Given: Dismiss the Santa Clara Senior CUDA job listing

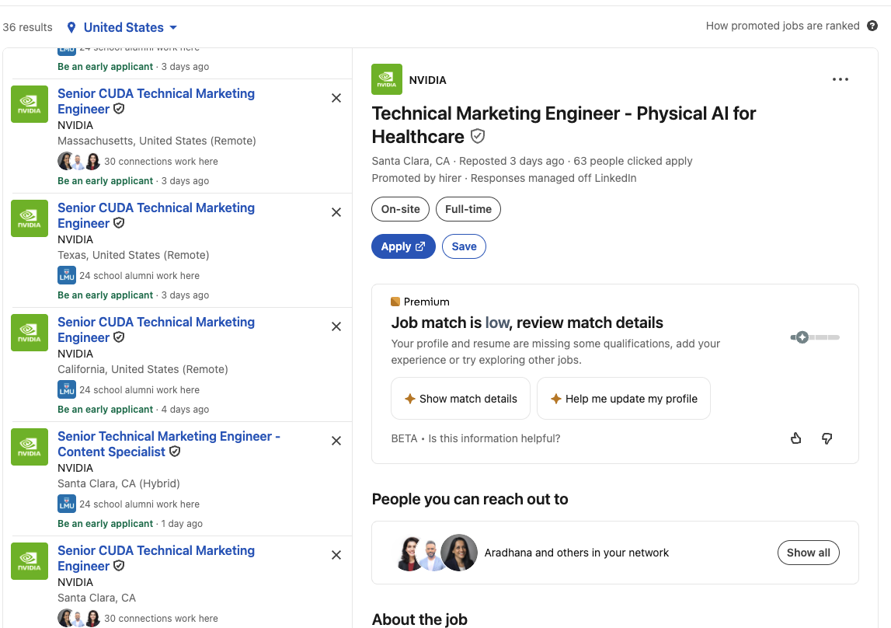Looking at the screenshot, I should click(336, 555).
